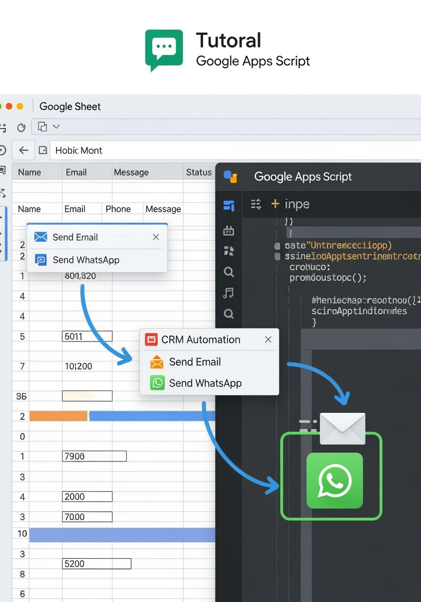
Task: Click the orange bar in the spreadsheet row
Action: (58, 416)
